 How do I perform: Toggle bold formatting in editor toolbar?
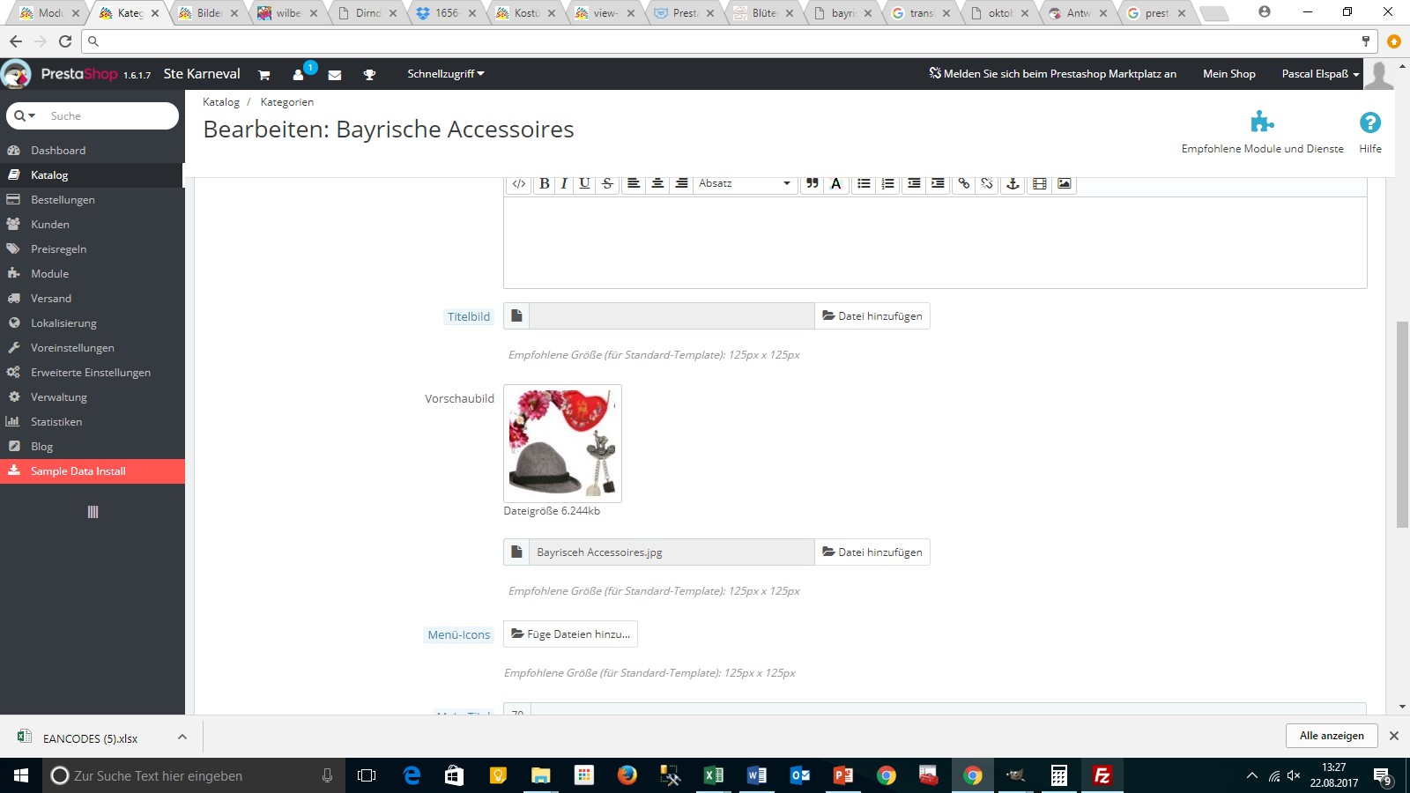coord(544,183)
